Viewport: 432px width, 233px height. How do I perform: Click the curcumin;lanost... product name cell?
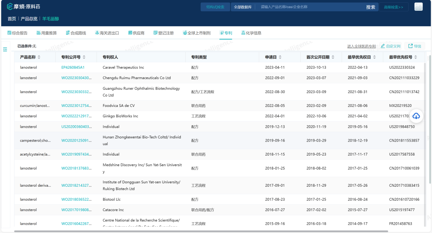pyautogui.click(x=35, y=105)
